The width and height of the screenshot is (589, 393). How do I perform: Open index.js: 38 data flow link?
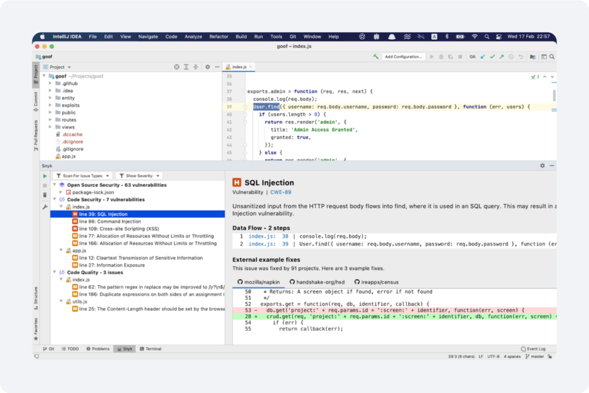click(x=268, y=236)
